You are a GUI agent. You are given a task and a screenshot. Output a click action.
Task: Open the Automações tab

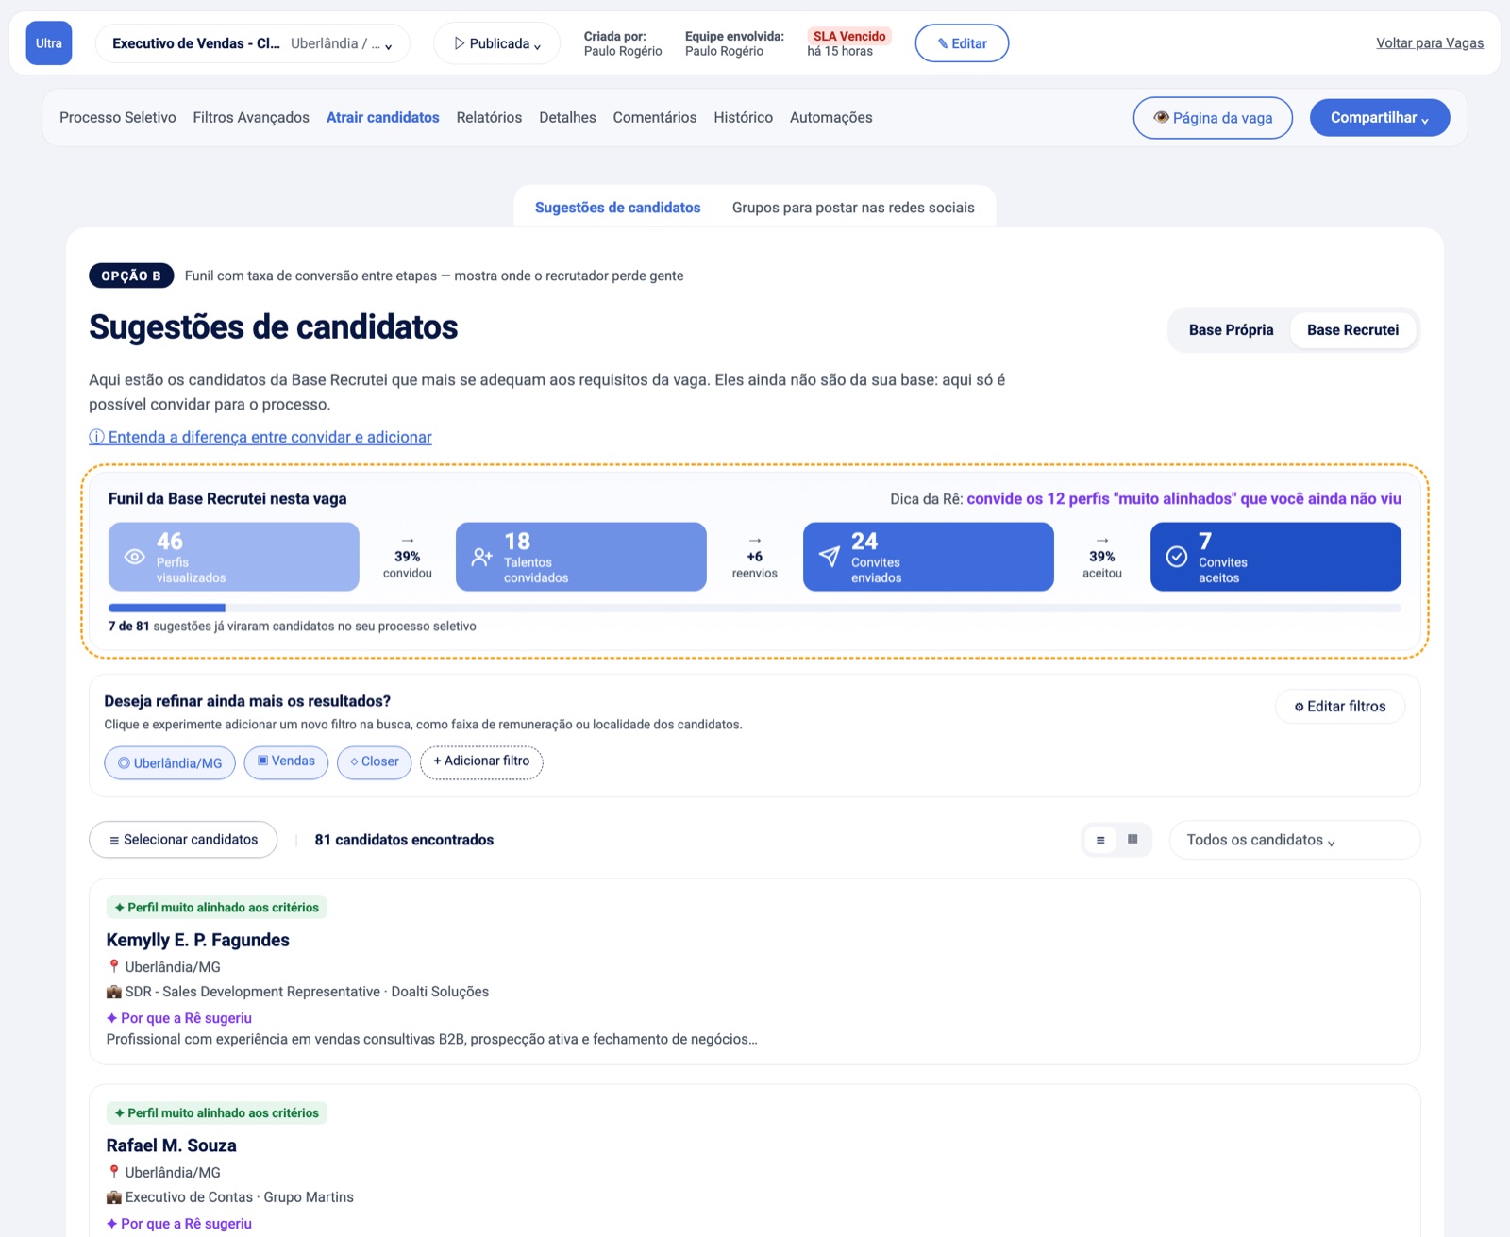click(830, 118)
